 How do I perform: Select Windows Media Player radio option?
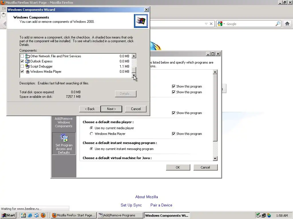pyautogui.click(x=91, y=134)
